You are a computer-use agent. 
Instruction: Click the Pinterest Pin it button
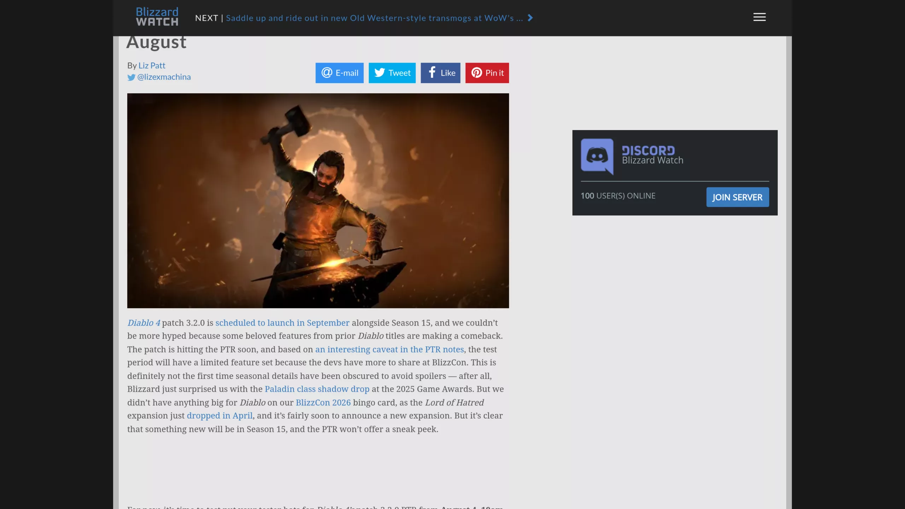pyautogui.click(x=487, y=73)
